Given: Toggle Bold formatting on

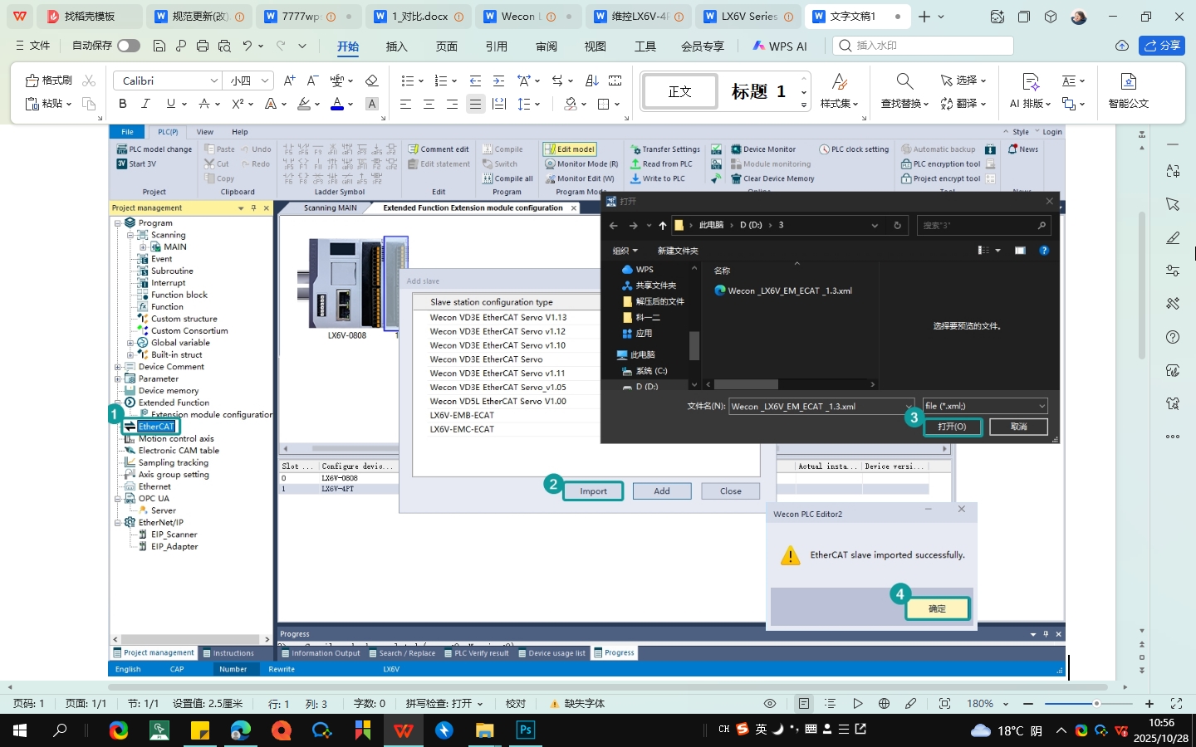Looking at the screenshot, I should pos(123,104).
